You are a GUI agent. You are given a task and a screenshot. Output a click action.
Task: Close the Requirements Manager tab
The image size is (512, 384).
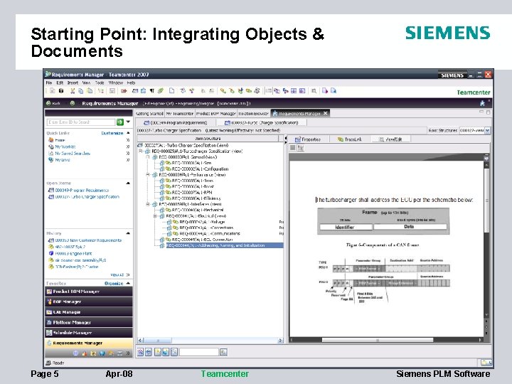pyautogui.click(x=326, y=113)
